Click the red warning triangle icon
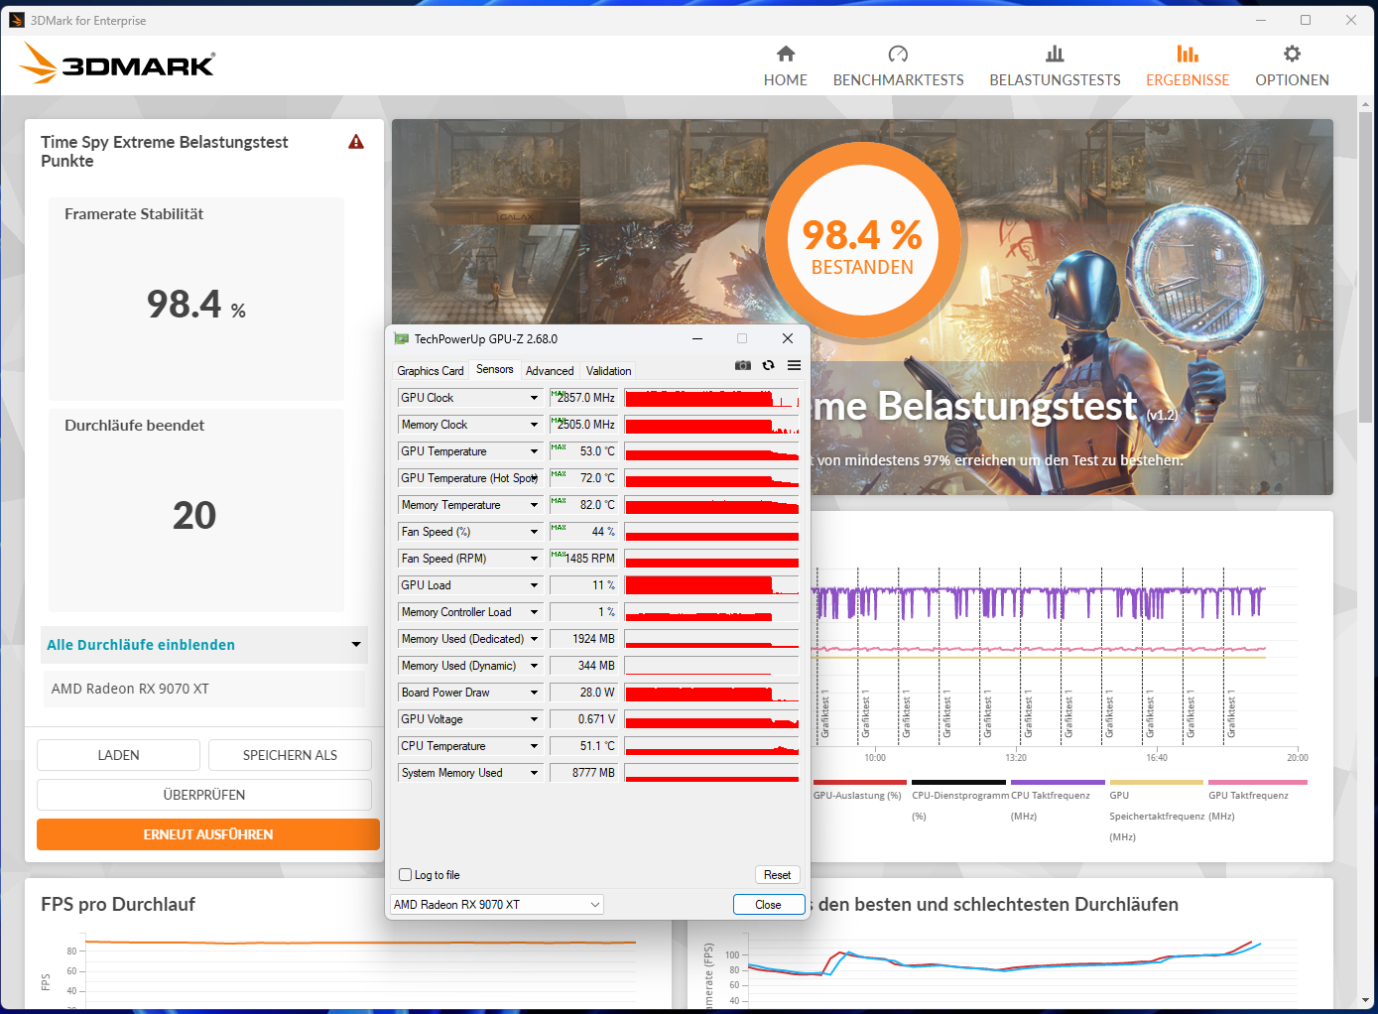The height and width of the screenshot is (1014, 1378). (x=356, y=142)
